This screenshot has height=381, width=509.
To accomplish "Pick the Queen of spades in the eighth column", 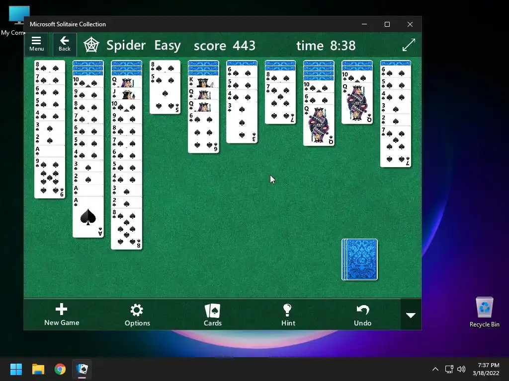I will tap(319, 126).
